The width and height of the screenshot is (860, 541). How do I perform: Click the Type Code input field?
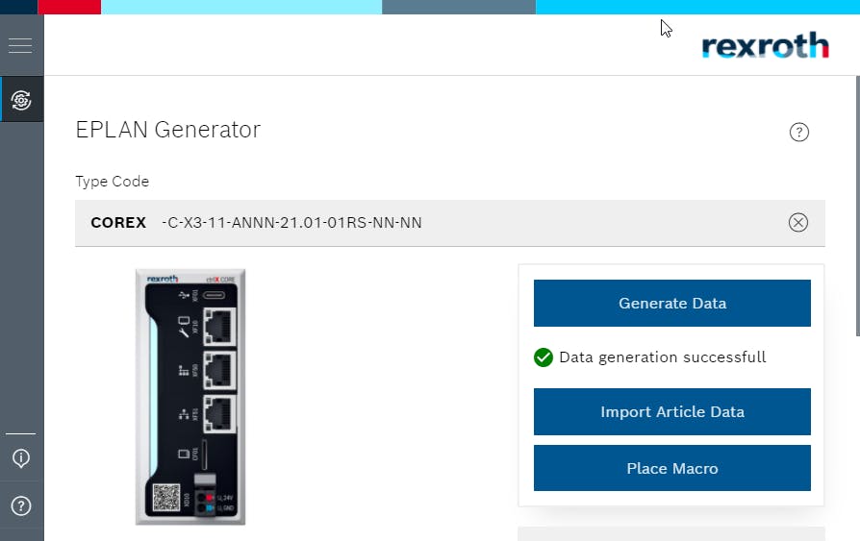(x=450, y=223)
